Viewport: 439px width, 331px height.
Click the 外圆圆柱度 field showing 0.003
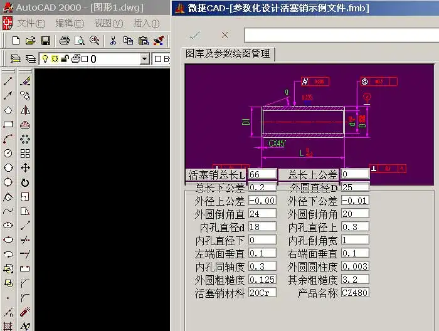pyautogui.click(x=355, y=266)
